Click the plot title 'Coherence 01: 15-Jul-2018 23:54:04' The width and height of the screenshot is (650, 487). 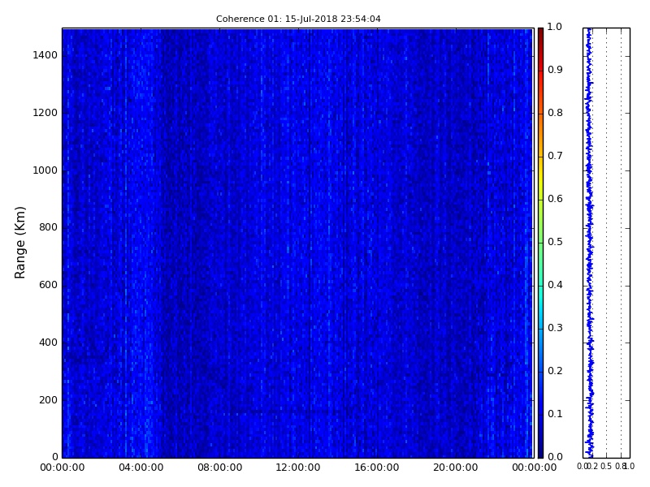coord(298,19)
